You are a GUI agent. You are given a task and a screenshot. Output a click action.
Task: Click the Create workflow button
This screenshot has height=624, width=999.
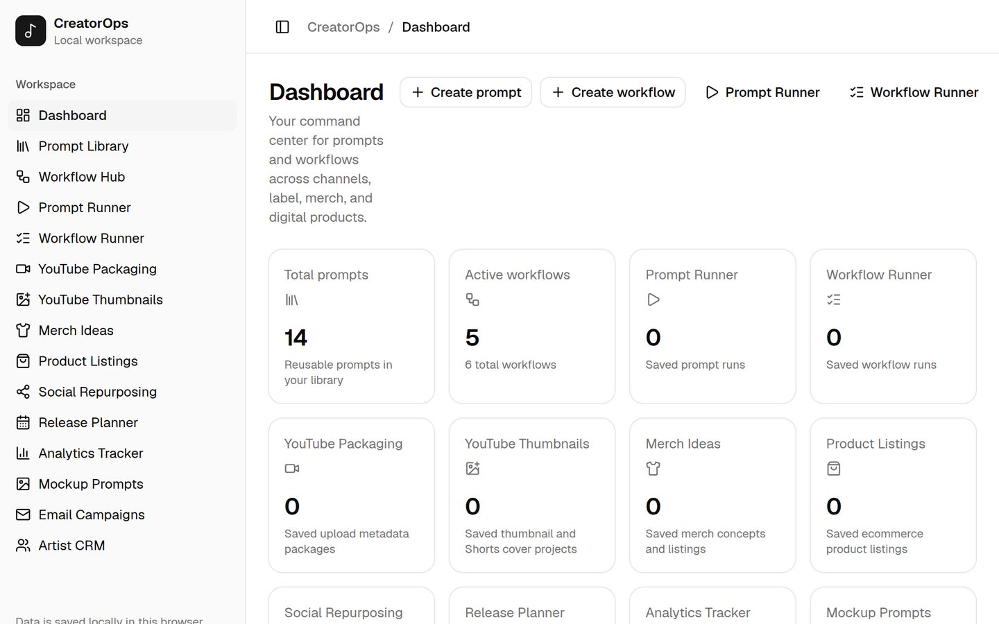[x=613, y=92]
